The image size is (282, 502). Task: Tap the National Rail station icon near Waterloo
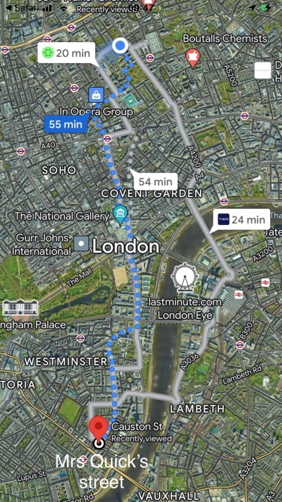click(x=238, y=295)
